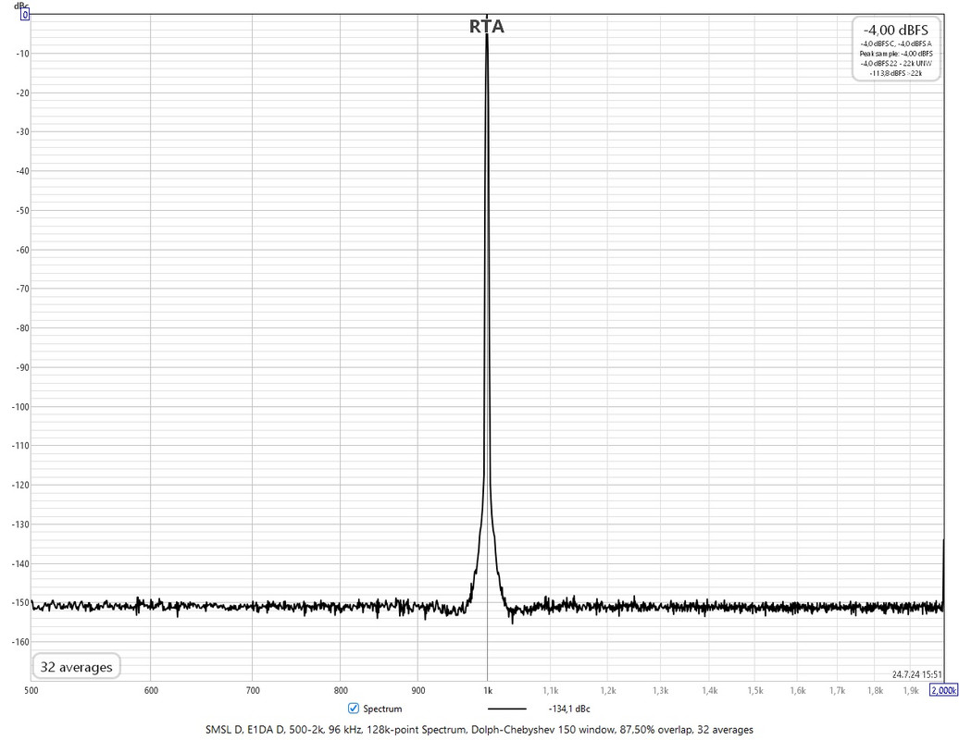Click the "-100" Y-axis label

click(x=19, y=406)
